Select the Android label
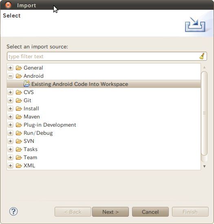This screenshot has width=214, height=224. [33, 76]
